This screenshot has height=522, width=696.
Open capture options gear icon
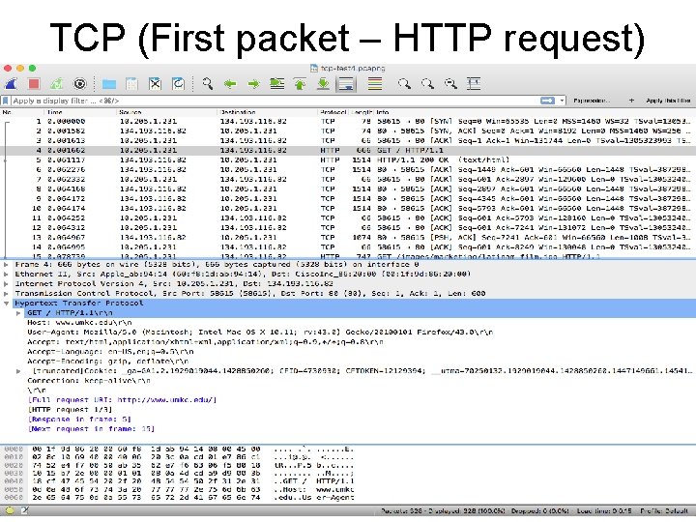click(x=80, y=83)
